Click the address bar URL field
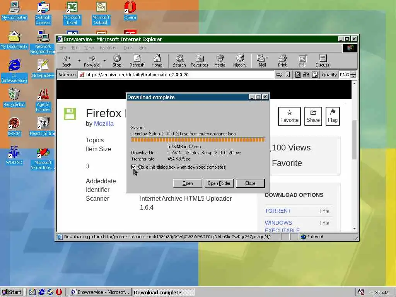Viewport: 396px width, 297px height. tap(176, 75)
